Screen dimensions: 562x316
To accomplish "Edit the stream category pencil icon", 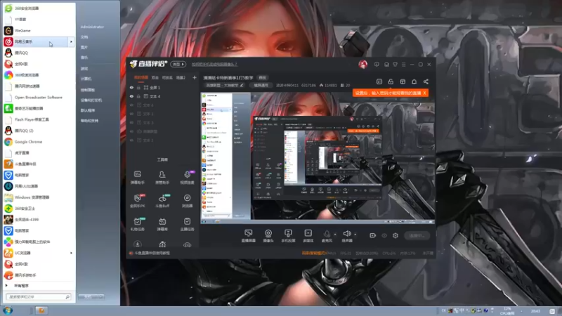I will (x=242, y=85).
